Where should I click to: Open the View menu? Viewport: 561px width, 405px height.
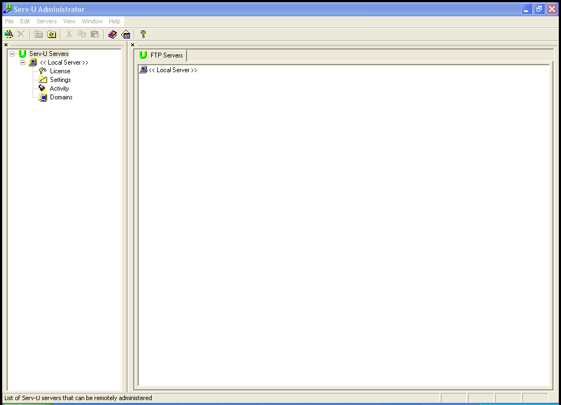(69, 22)
